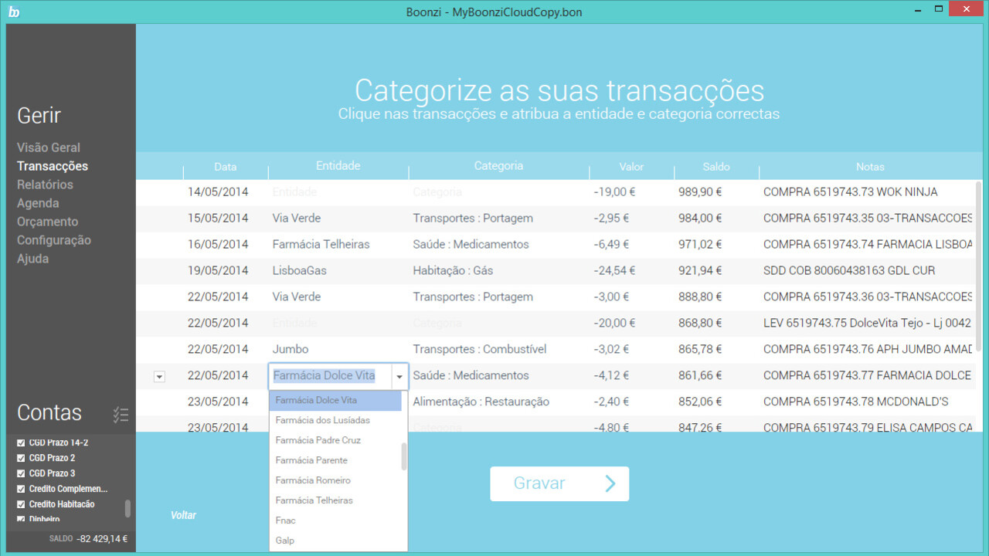989x556 pixels.
Task: Select Farmácia Padre Cruz in the list
Action: point(318,440)
